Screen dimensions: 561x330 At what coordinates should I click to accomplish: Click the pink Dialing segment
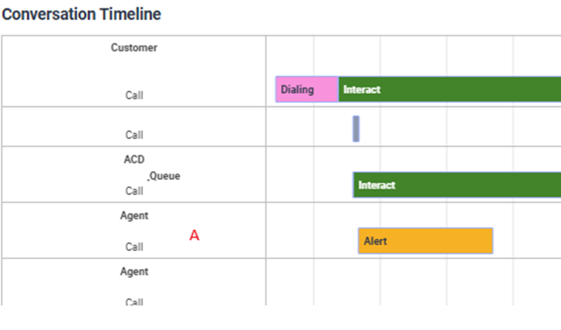click(307, 90)
